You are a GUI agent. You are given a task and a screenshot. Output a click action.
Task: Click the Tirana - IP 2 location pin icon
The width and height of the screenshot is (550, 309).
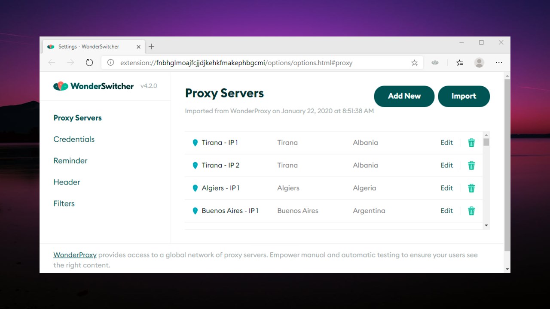[195, 166]
